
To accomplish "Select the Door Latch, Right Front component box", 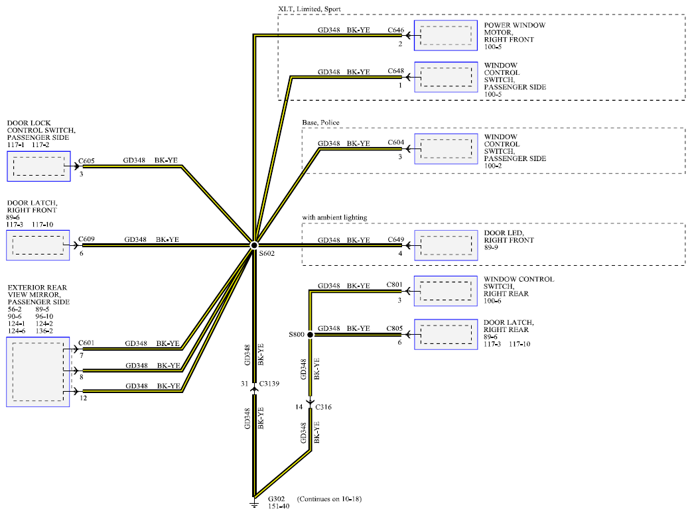I will click(38, 245).
